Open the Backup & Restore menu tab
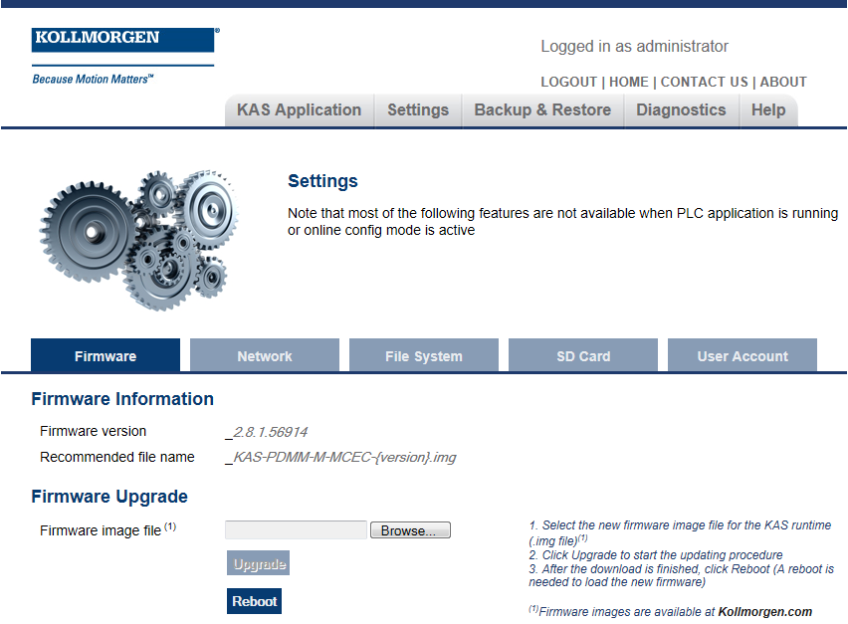The width and height of the screenshot is (848, 624). [542, 110]
